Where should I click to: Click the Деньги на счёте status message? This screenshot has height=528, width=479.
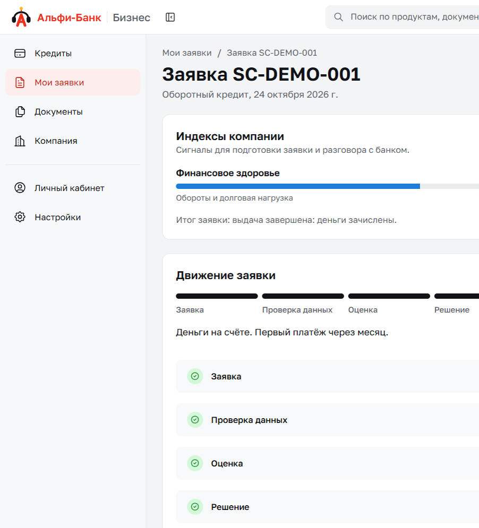click(x=282, y=332)
